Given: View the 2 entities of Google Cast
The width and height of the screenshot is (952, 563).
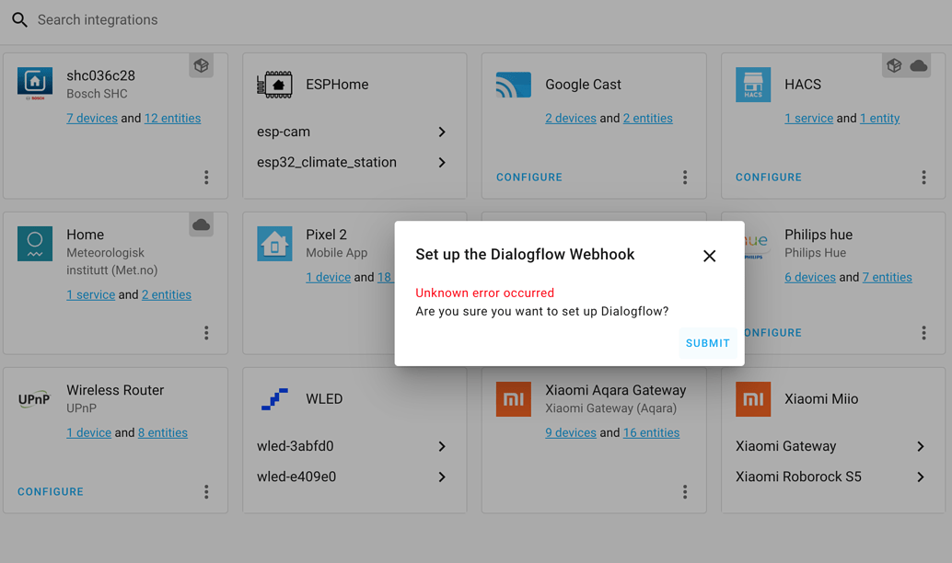Looking at the screenshot, I should pyautogui.click(x=646, y=118).
